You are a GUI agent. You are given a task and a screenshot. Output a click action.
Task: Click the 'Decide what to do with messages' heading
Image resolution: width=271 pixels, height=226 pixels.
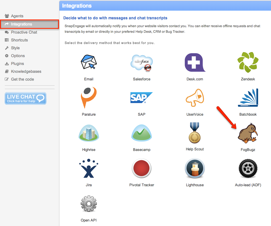[x=115, y=18]
